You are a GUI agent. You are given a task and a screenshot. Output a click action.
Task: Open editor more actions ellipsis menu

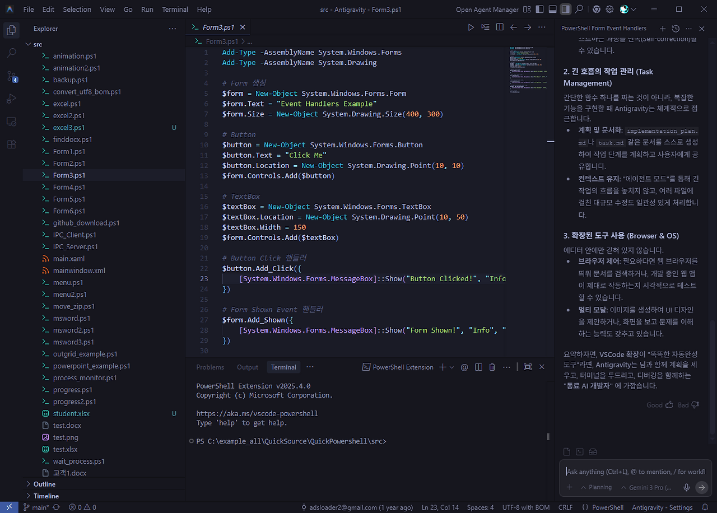[542, 27]
